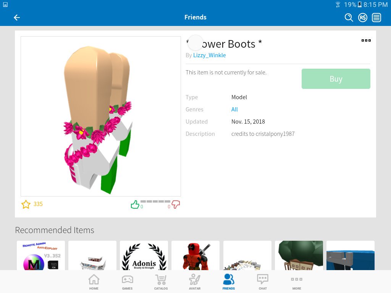Open the white ship model recommended item
The image size is (391, 293).
92,255
